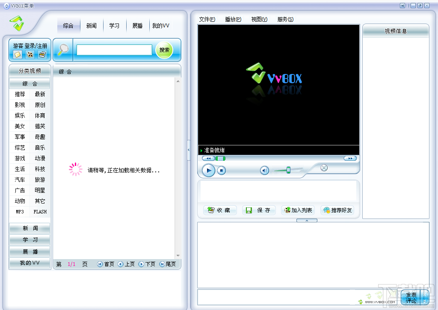Open the 播放(P) menu
The height and width of the screenshot is (310, 438).
point(233,19)
